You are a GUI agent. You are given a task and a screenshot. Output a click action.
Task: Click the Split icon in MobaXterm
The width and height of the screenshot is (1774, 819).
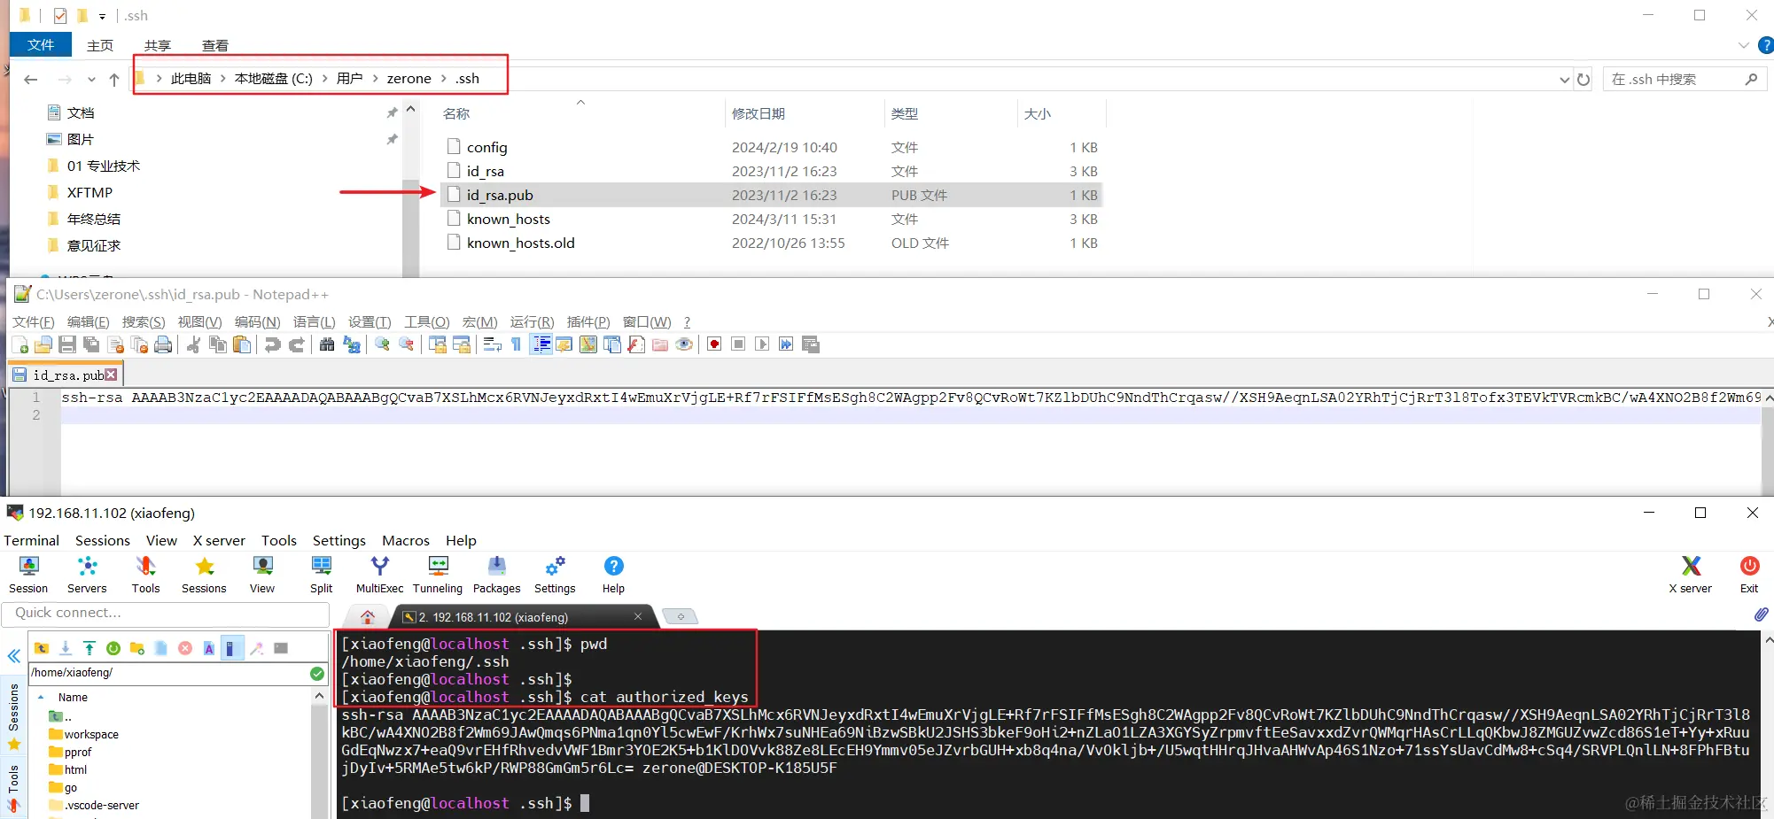[321, 575]
